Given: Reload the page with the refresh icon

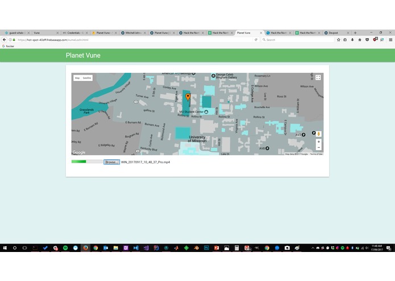Looking at the screenshot, I should (256, 40).
